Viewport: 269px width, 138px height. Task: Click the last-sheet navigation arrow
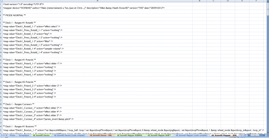click(8, 136)
